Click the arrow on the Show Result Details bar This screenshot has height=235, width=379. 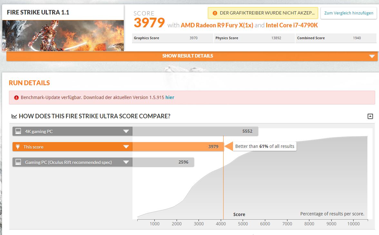372,56
